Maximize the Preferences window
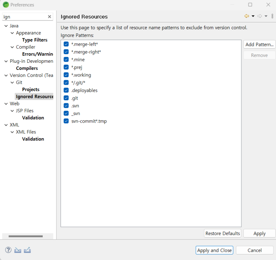 [x=250, y=4]
